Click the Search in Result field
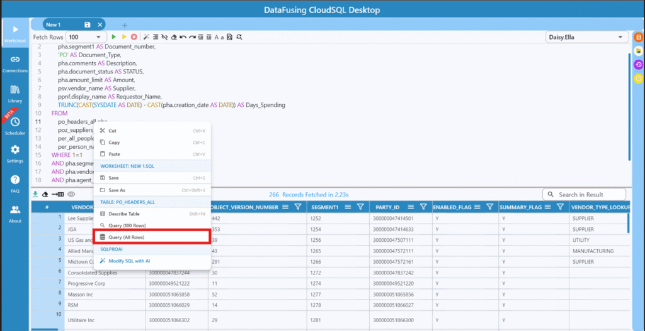The image size is (645, 331). (x=584, y=195)
